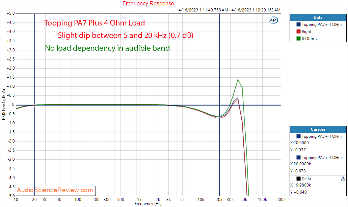
Task: Click the AudioScienceReview.com link box
Action: pos(56,191)
